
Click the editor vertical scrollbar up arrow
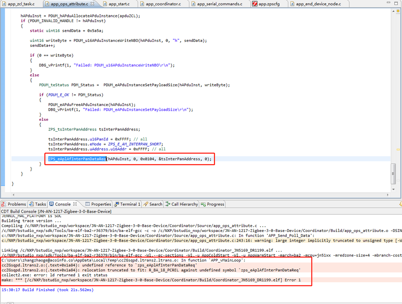coord(394,11)
